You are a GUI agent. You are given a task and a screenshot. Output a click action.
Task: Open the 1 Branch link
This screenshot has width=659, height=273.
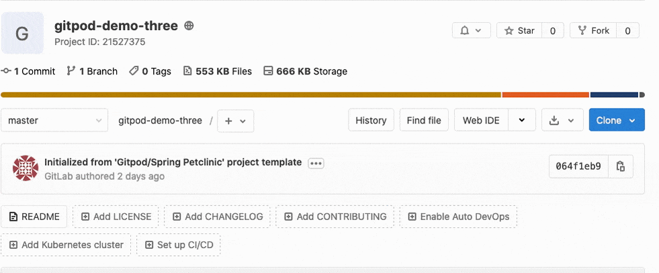pos(92,71)
